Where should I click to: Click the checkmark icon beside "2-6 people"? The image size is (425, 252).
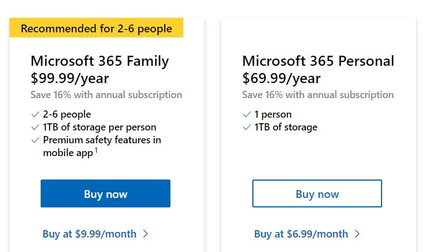coord(35,115)
